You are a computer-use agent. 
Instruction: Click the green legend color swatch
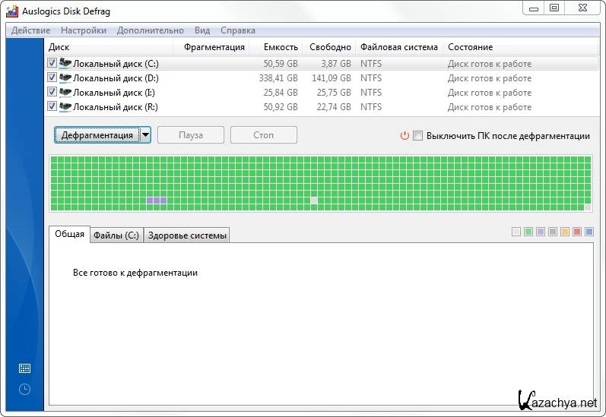tap(528, 232)
